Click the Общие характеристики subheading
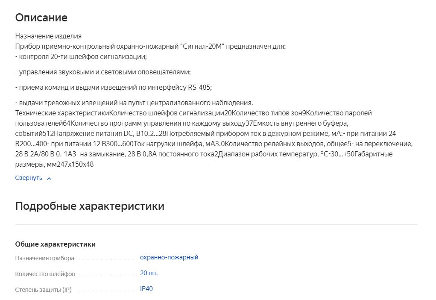The width and height of the screenshot is (436, 300). (56, 244)
